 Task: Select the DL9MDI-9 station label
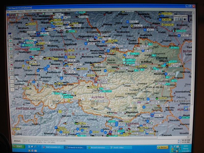(x=99, y=65)
